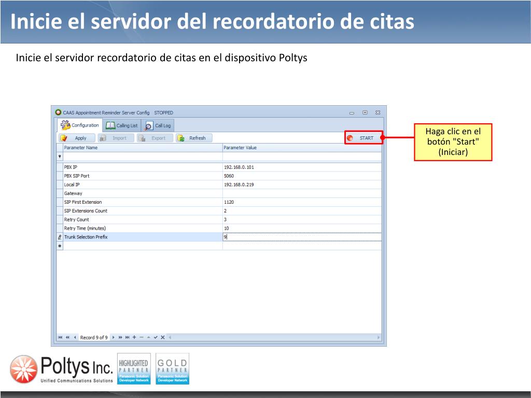531x398 pixels.
Task: Switch to the Calling List tab
Action: tap(122, 125)
